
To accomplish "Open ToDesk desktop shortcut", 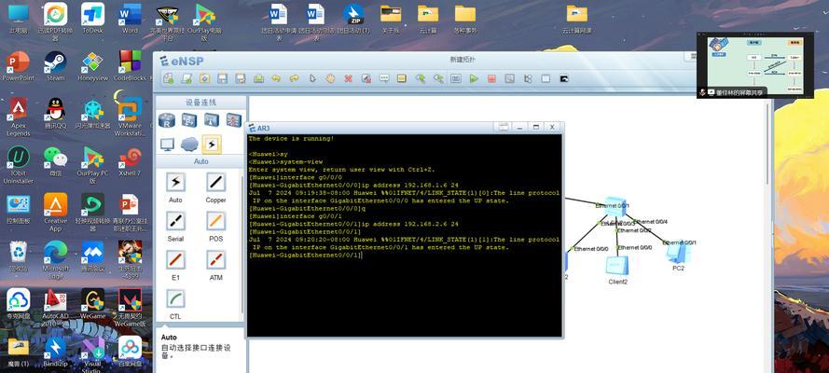I will [x=92, y=19].
